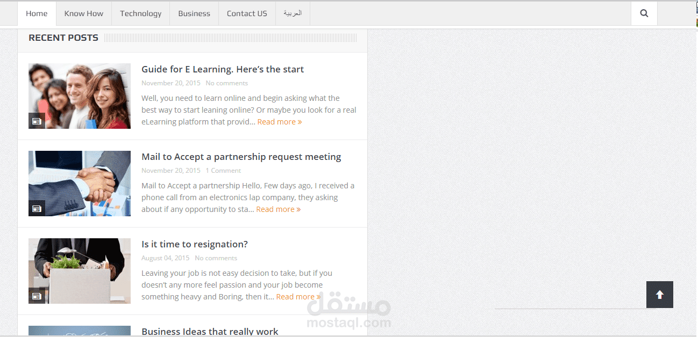The image size is (698, 337).
Task: Click date 'August 04, 2015'
Action: (x=166, y=258)
